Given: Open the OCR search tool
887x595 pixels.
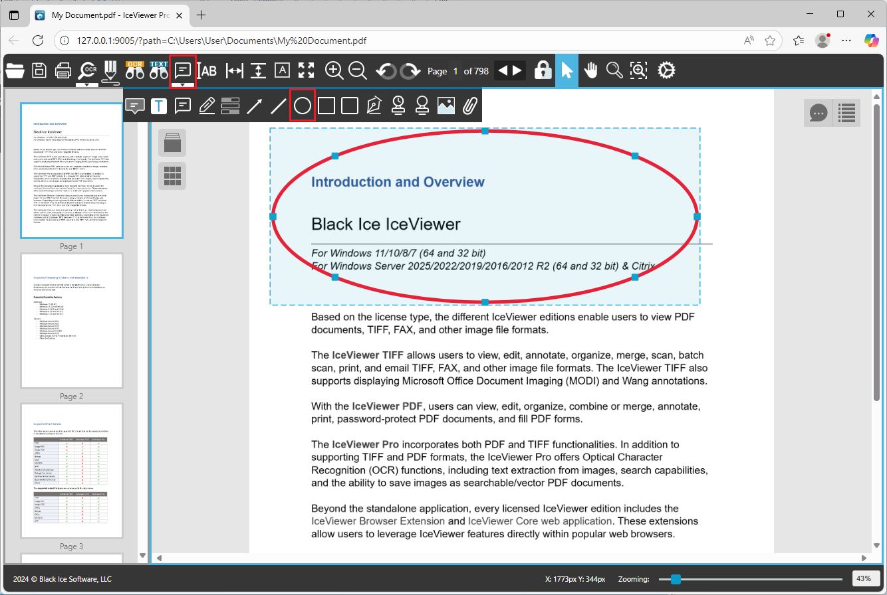Looking at the screenshot, I should pyautogui.click(x=87, y=72).
